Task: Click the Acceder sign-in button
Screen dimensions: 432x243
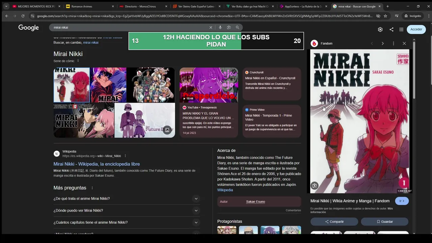Action: (416, 29)
